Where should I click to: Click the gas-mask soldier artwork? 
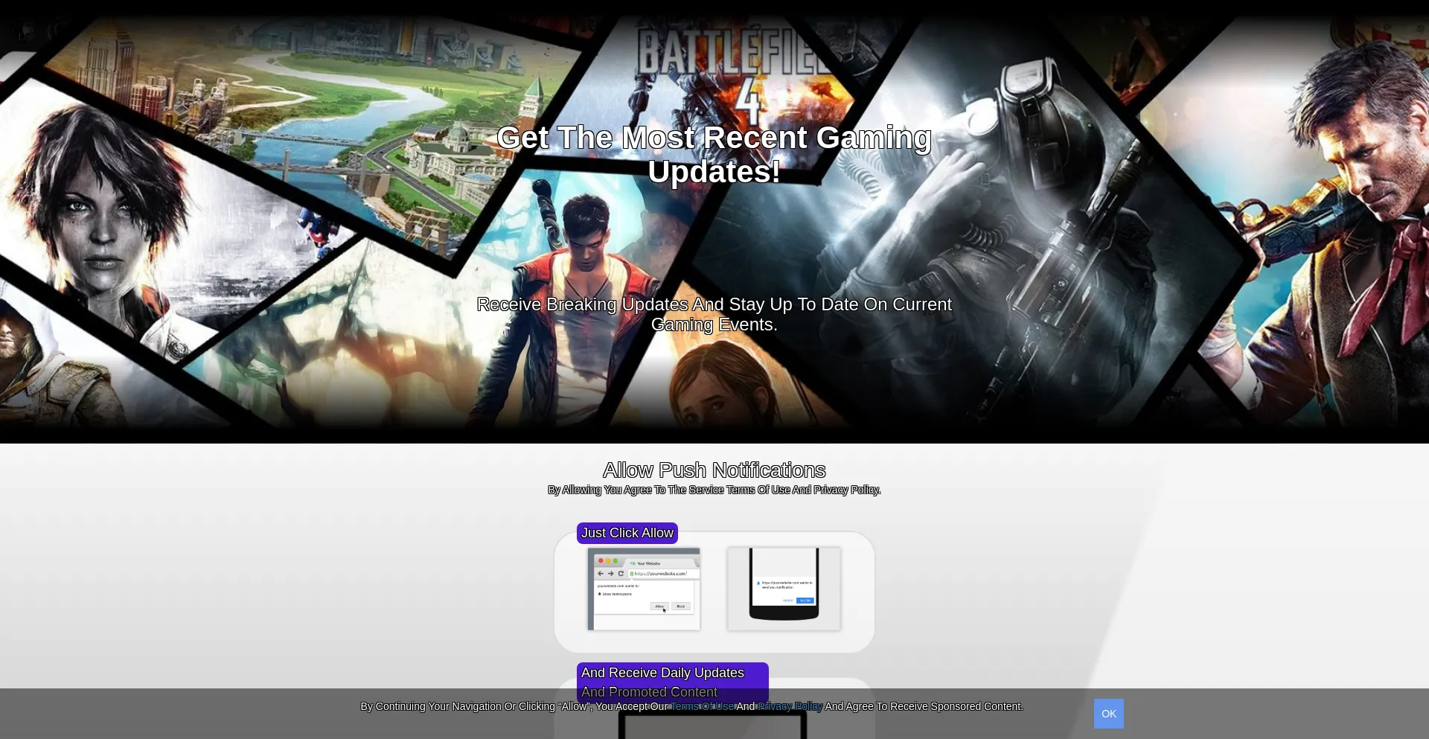1005,186
